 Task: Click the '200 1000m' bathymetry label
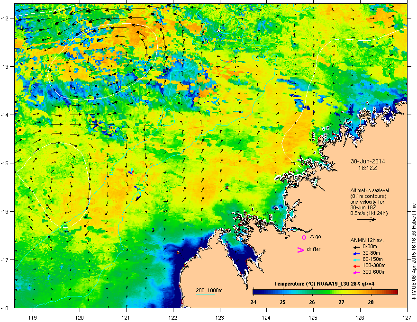point(209,290)
